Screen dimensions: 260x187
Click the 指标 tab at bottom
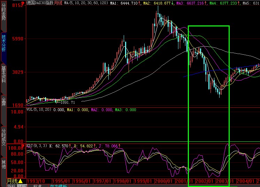click(12, 186)
